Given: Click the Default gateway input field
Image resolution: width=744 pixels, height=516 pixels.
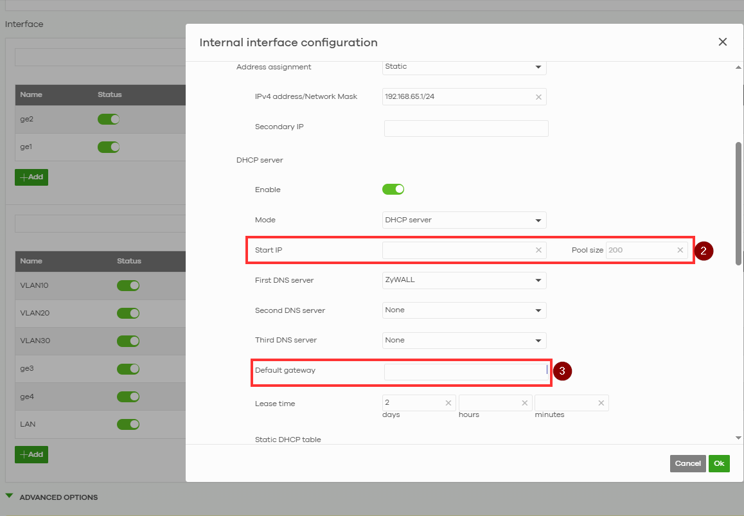Looking at the screenshot, I should 466,372.
